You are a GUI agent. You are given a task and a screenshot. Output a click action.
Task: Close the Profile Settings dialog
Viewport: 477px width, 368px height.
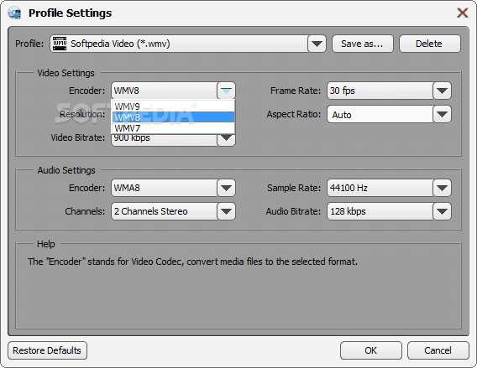tap(463, 13)
